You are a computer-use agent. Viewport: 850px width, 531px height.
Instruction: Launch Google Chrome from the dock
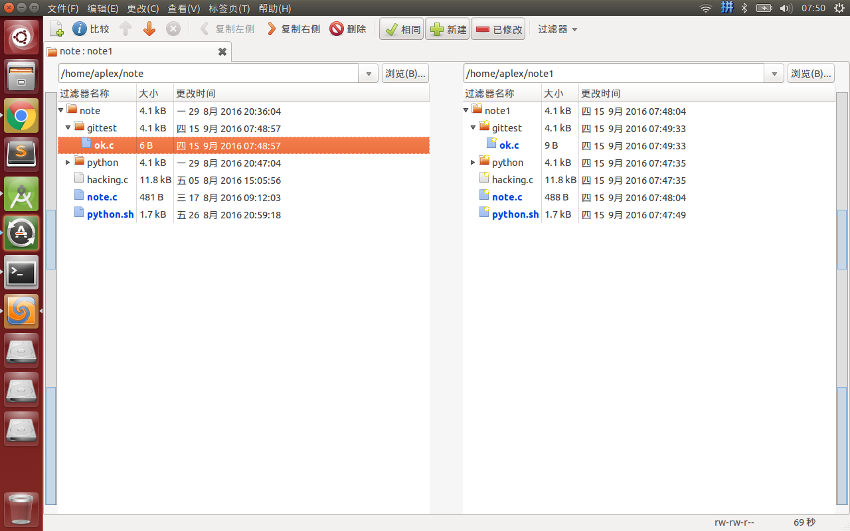[x=22, y=116]
